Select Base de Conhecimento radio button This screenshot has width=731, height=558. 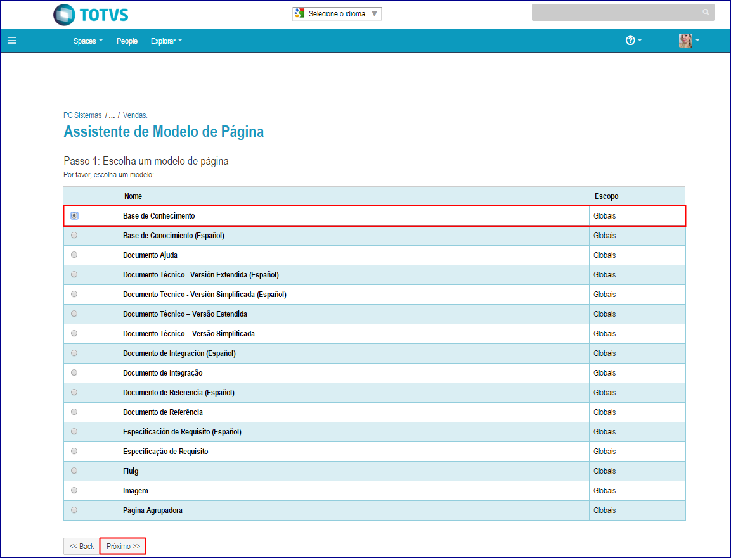point(75,215)
